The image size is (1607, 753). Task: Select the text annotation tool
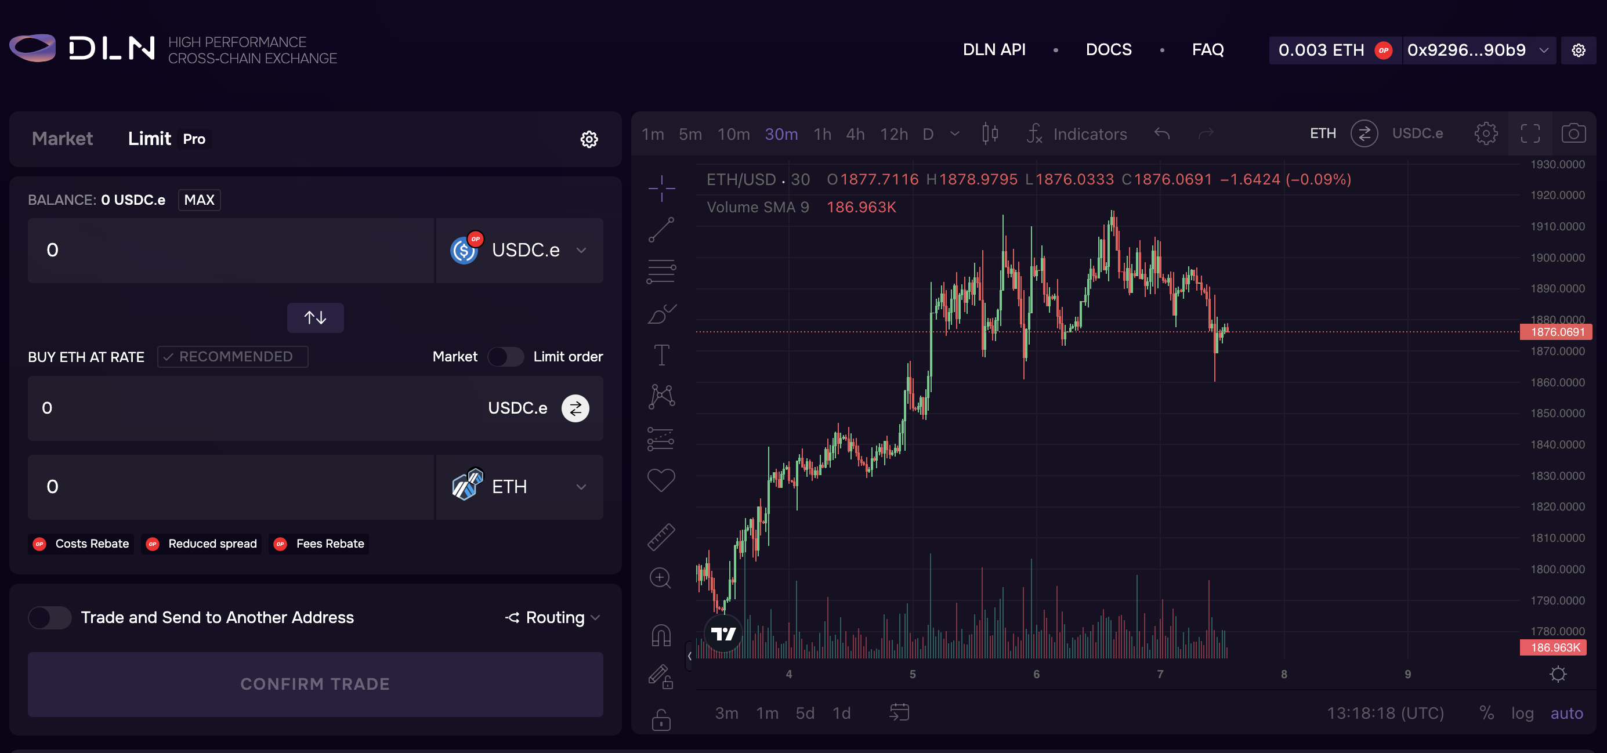[x=661, y=355]
